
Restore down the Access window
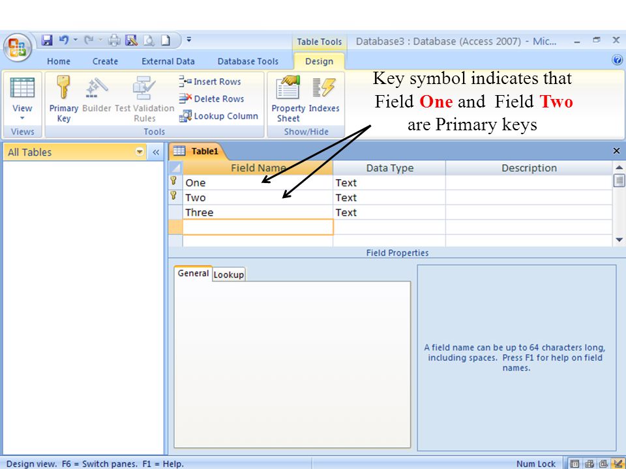click(597, 40)
